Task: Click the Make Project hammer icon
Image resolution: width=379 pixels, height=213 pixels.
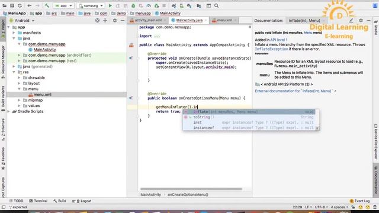Action: [47, 5]
